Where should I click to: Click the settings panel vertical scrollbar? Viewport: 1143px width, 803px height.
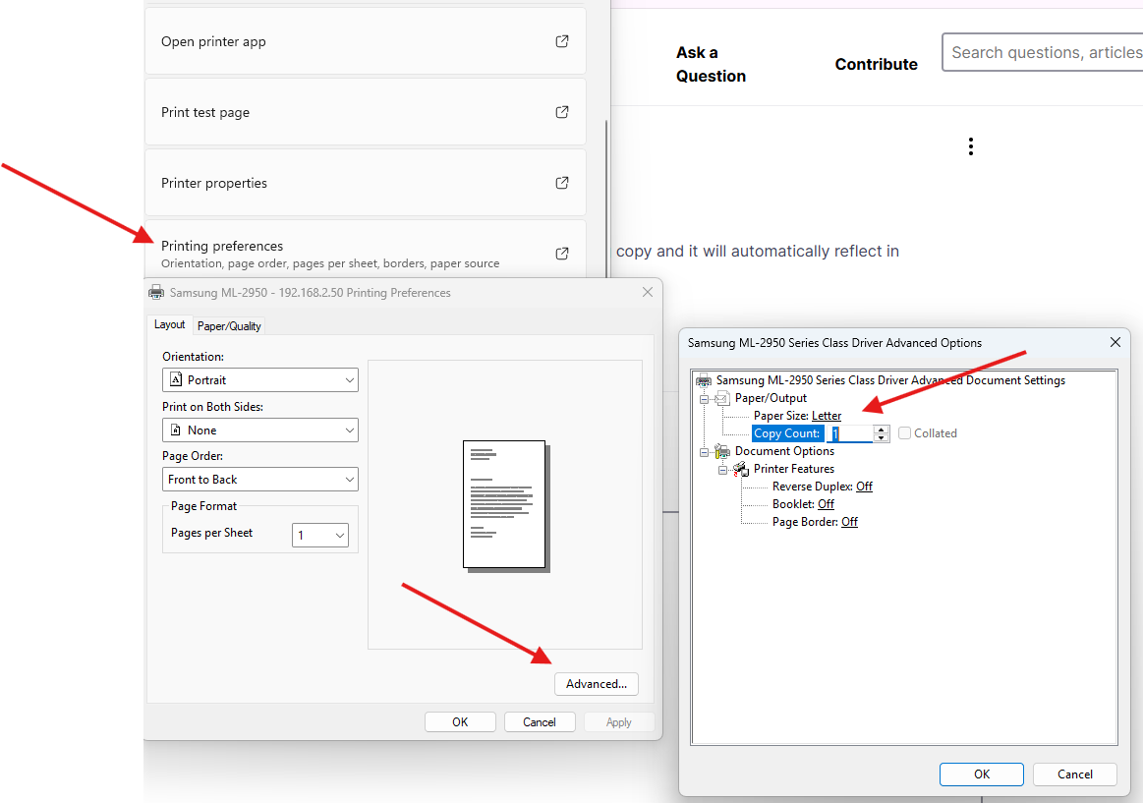[605, 199]
